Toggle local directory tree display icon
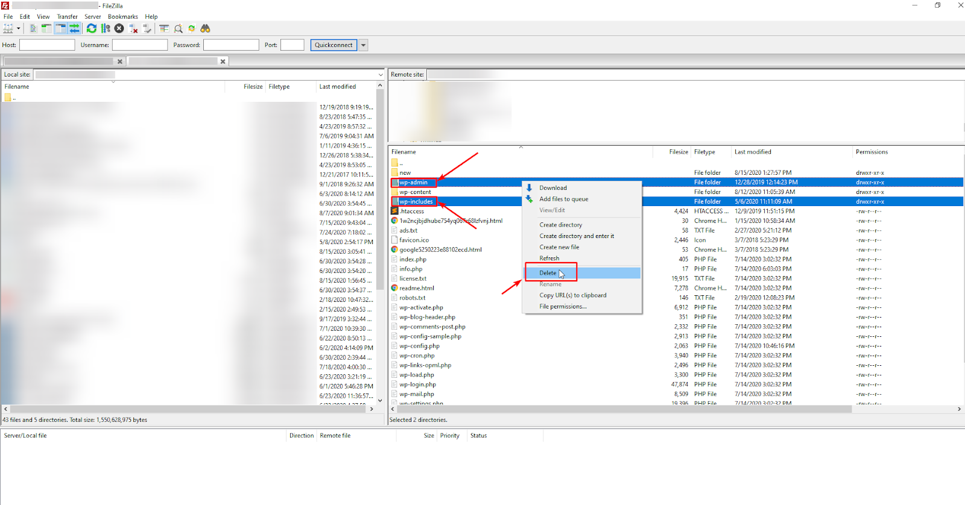The height and width of the screenshot is (505, 965). (x=46, y=28)
